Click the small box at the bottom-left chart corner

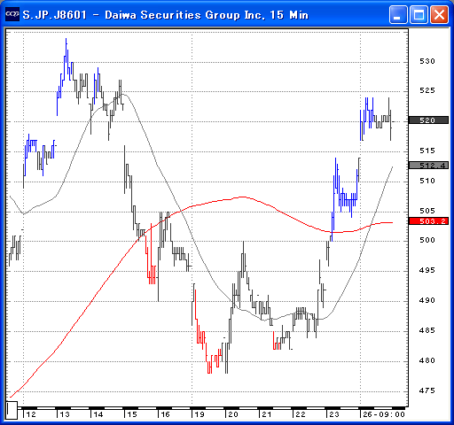12,410
